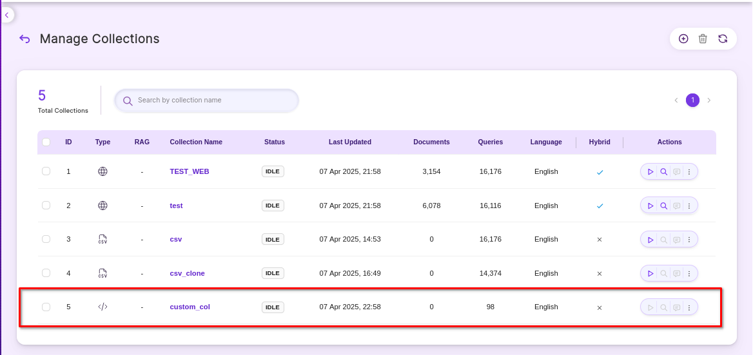
Task: Click the CSV file type icon for csv
Action: point(103,239)
